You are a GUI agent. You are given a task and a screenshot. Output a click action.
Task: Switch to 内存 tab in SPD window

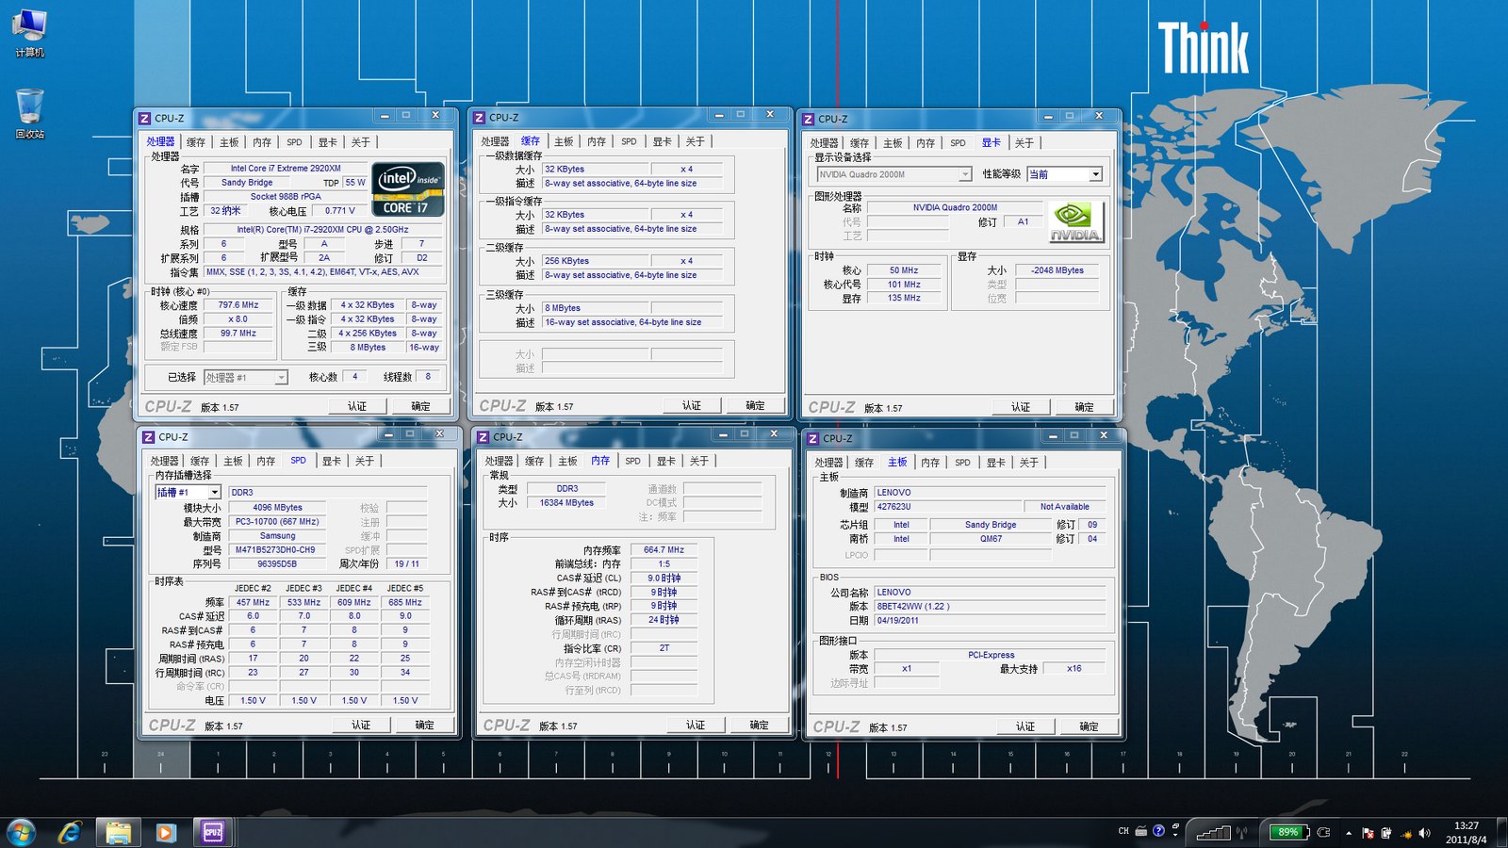pos(266,461)
